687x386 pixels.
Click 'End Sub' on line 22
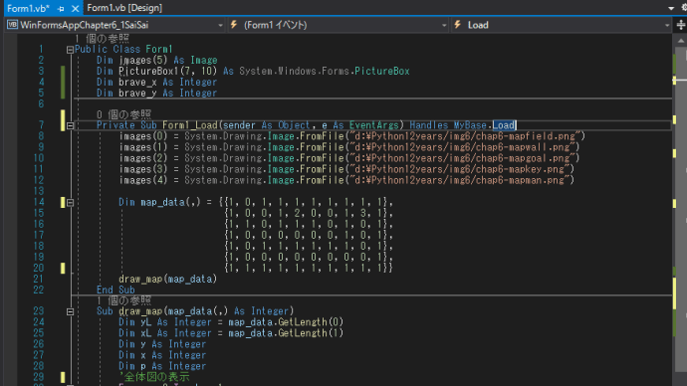pos(115,289)
